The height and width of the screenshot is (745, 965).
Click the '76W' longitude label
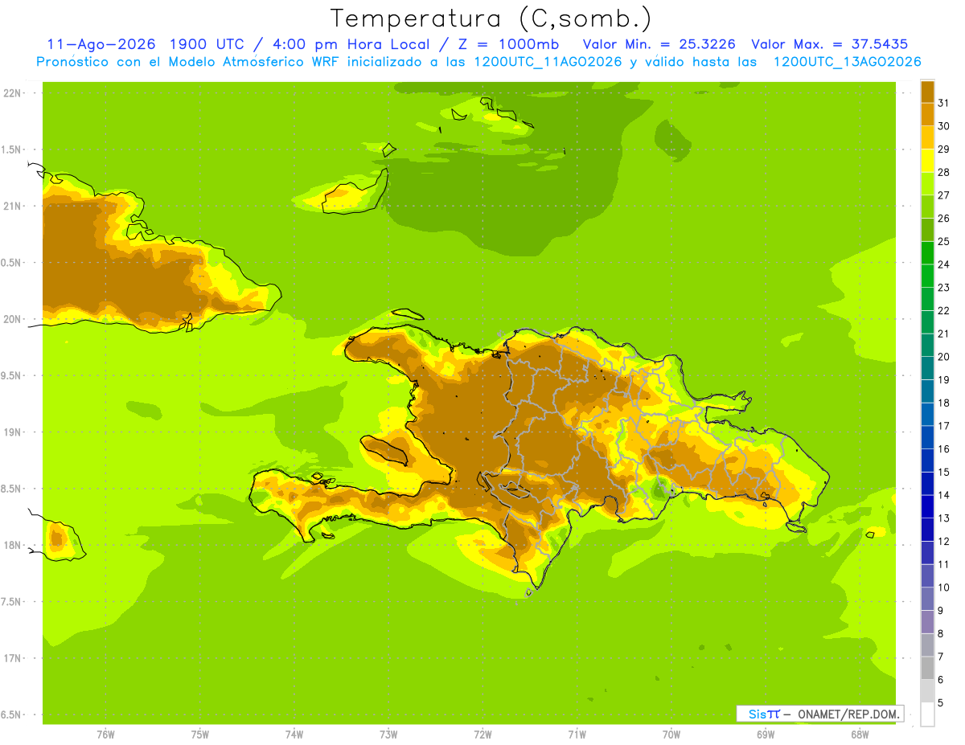[105, 735]
